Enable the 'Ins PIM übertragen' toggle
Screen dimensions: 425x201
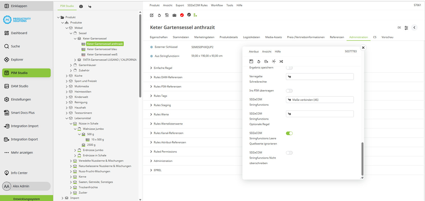pos(289,91)
